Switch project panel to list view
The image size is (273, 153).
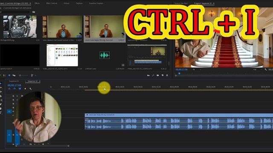pos(5,75)
